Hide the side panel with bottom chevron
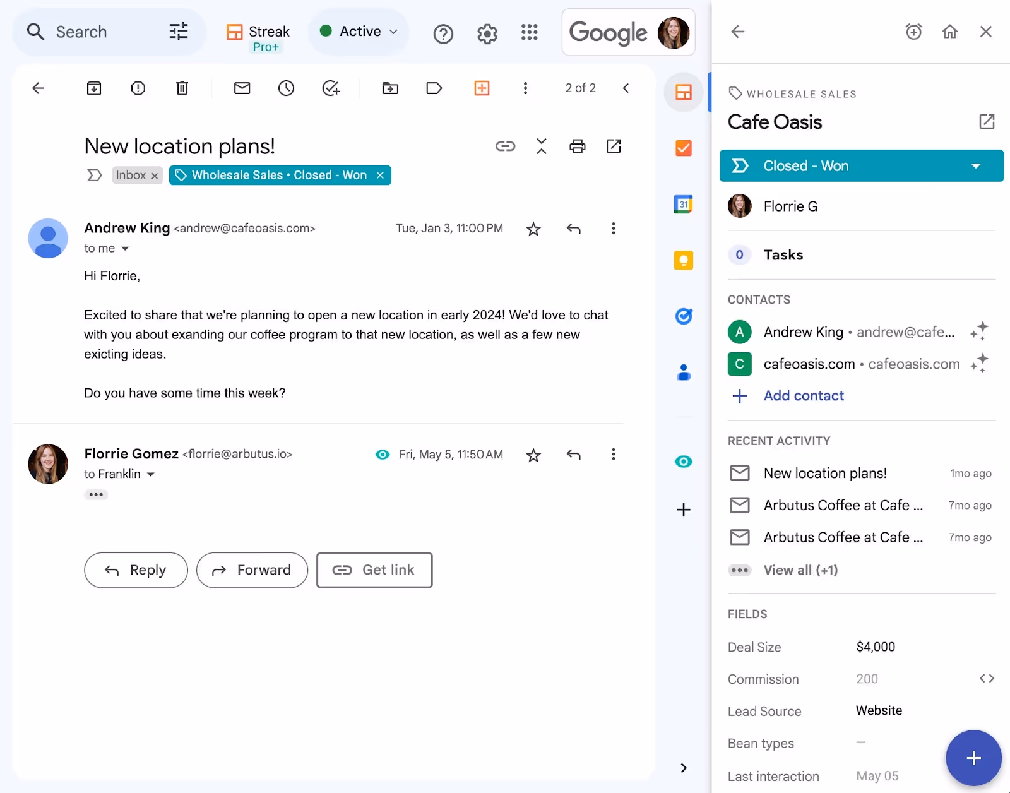Screen dimensions: 1010x793 [684, 768]
